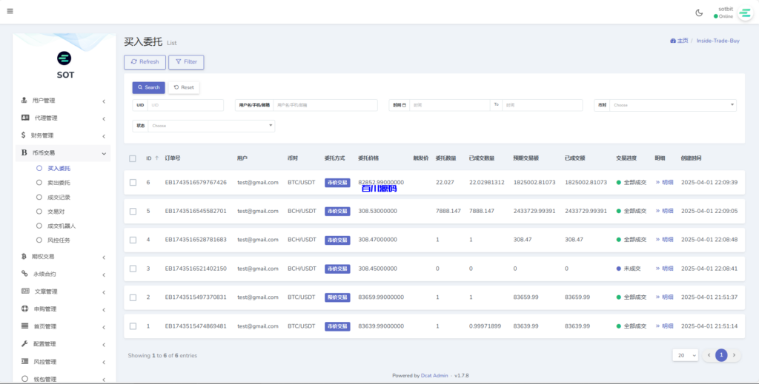759x384 pixels.
Task: Switch to dark mode moon icon
Action: coord(699,13)
